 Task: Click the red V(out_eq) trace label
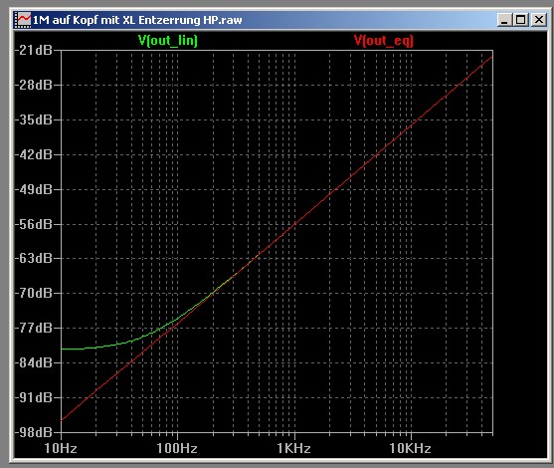click(384, 41)
